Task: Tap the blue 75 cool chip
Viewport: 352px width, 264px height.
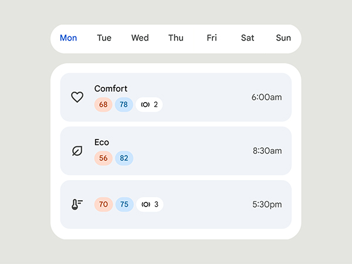Action: pos(124,204)
